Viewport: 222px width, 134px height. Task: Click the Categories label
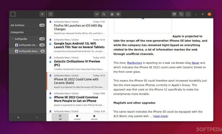click(17, 32)
